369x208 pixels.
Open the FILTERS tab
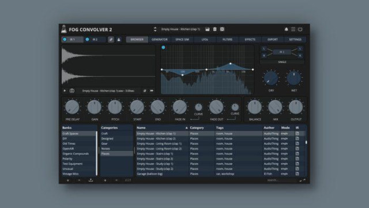[x=227, y=40]
